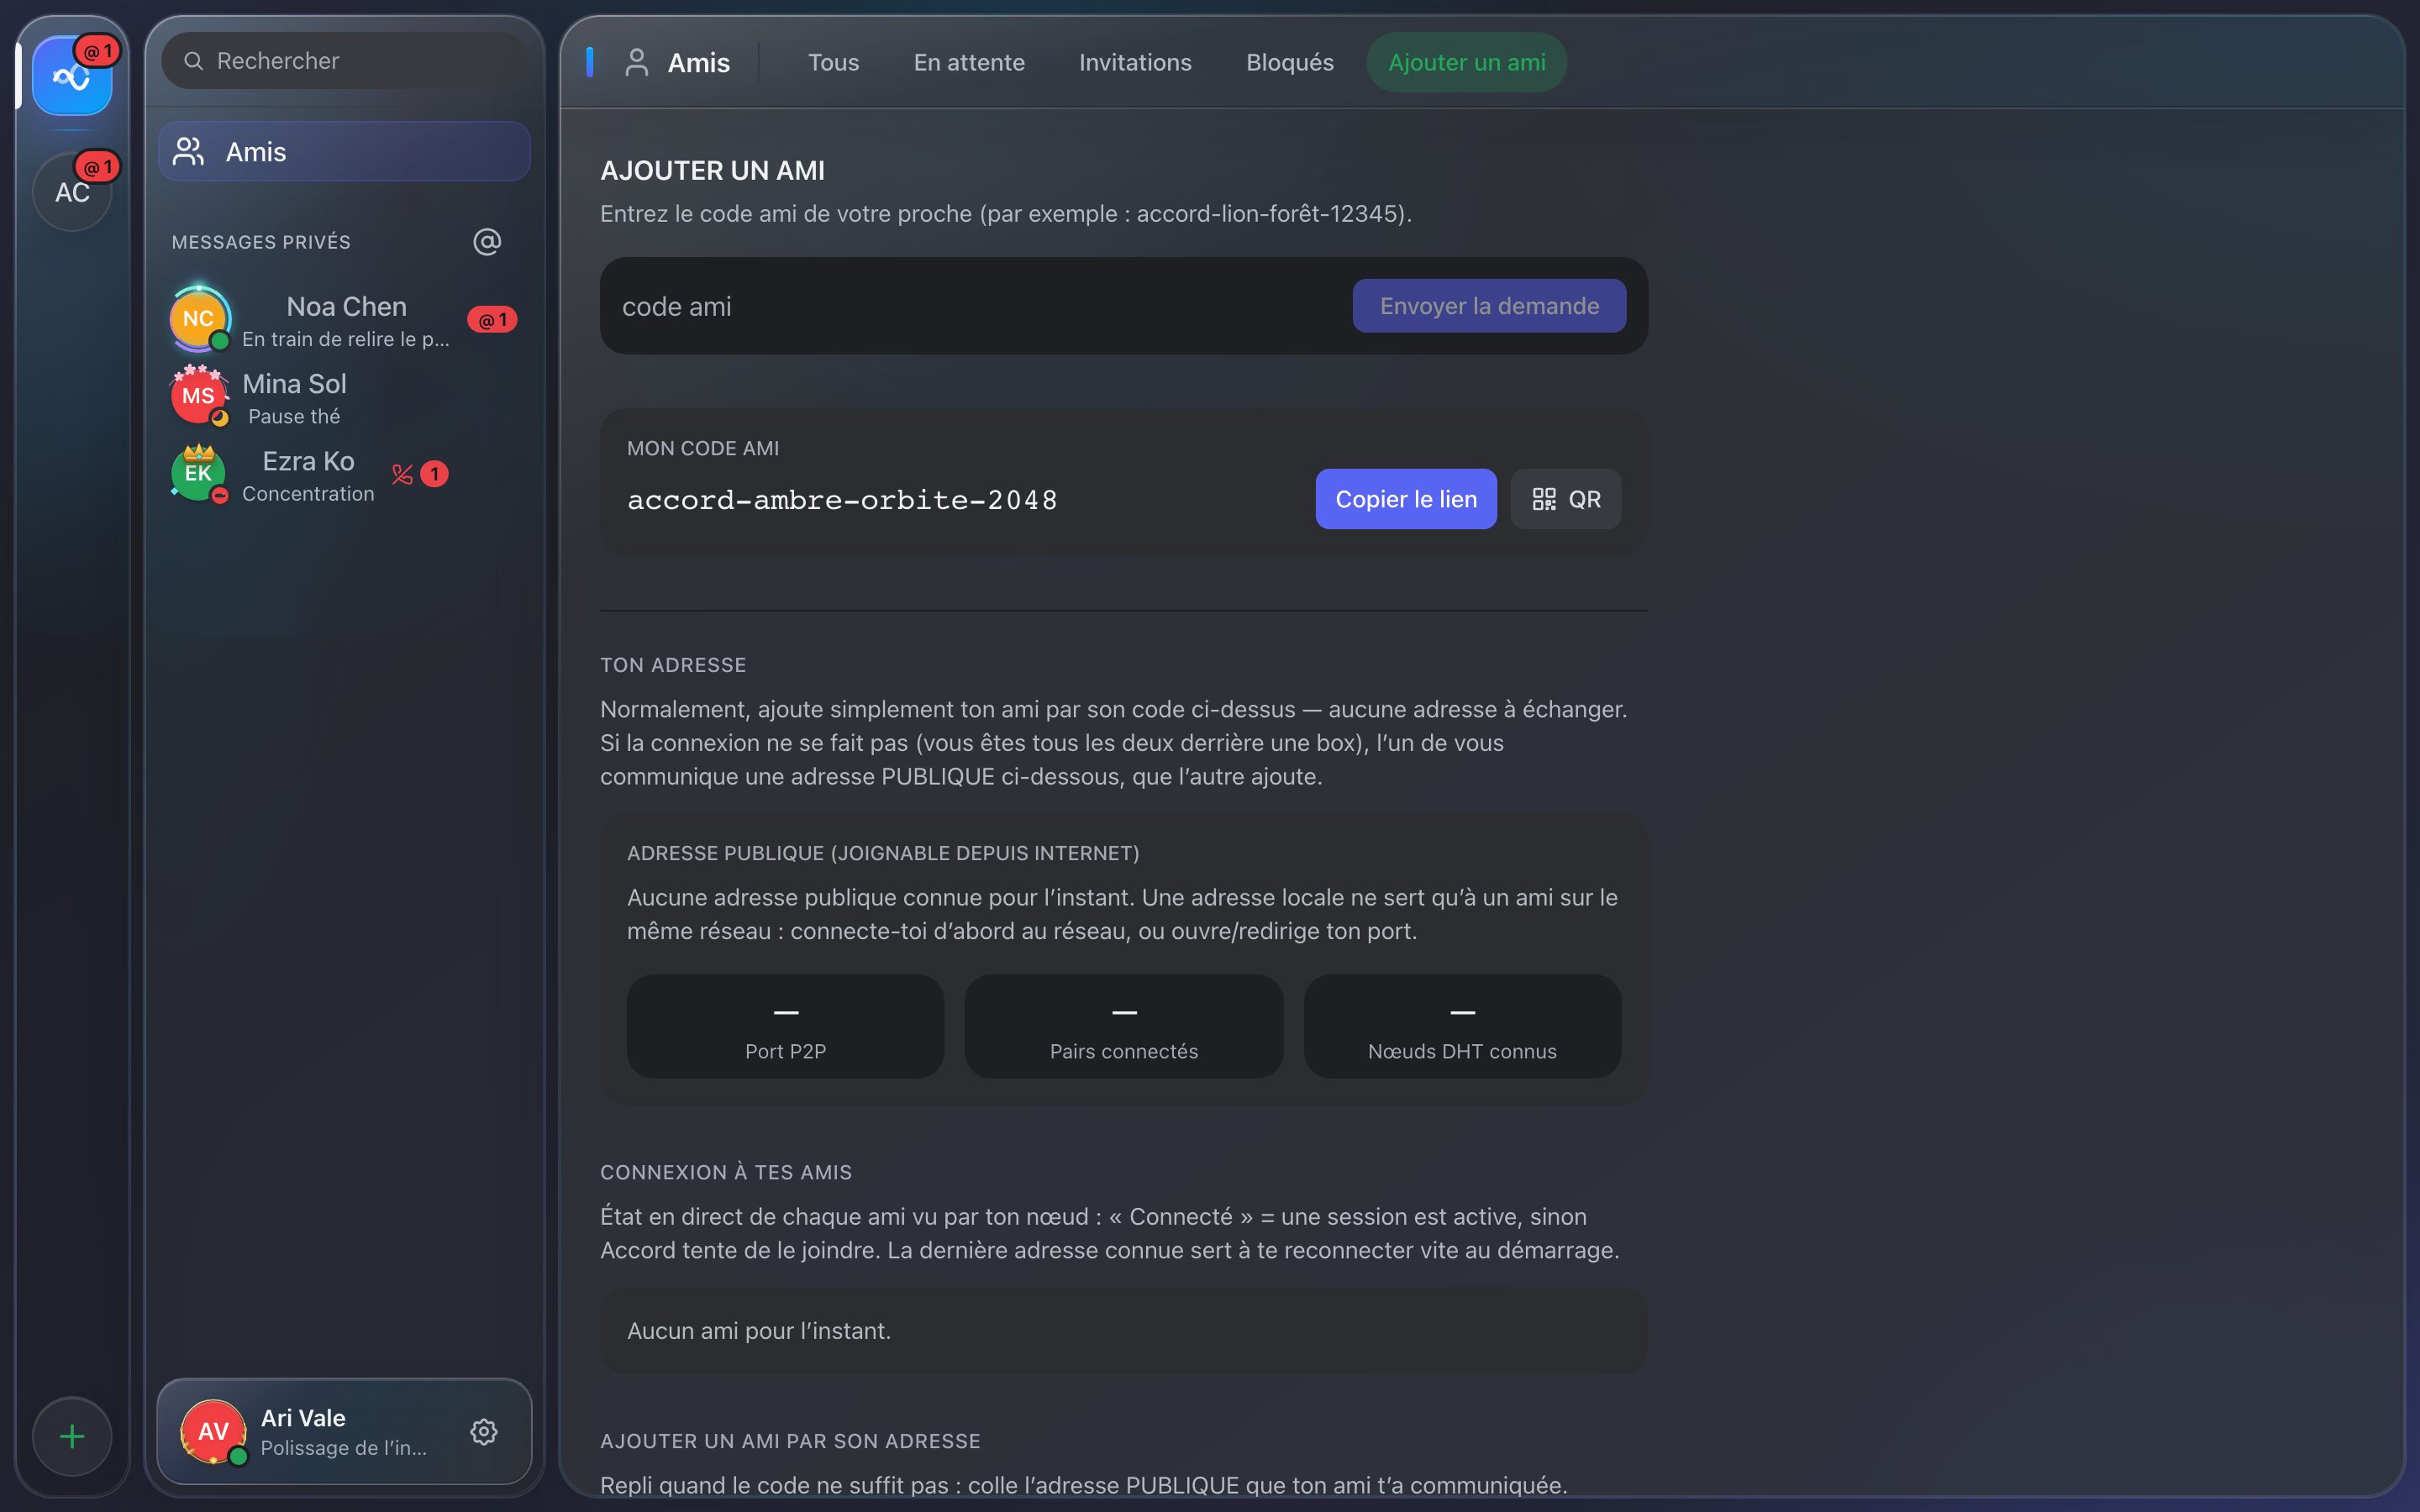Switch to the Tous tab
Screen dimensions: 2420x1512
pyautogui.click(x=833, y=62)
